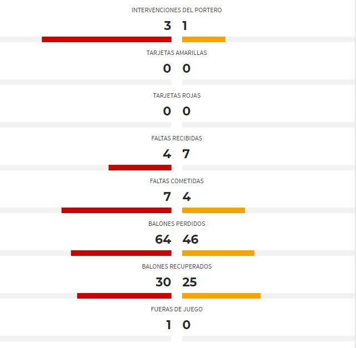Screen dimensions: 356x348
Task: Click the red Balones Perdidos bar
Action: coord(121,253)
